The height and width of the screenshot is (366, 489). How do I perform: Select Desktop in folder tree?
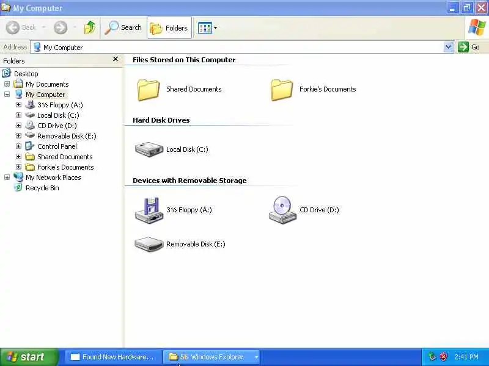[x=26, y=74]
